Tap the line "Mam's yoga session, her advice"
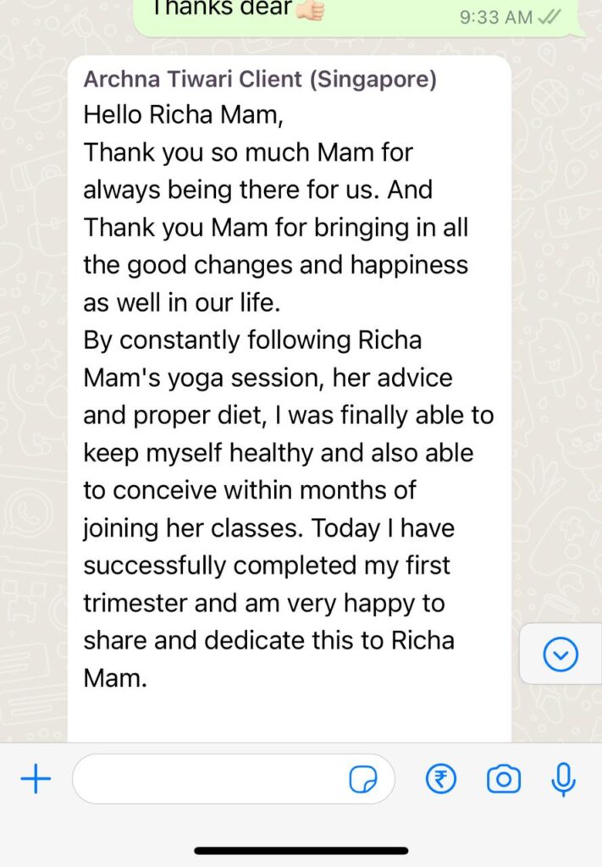 pyautogui.click(x=268, y=378)
